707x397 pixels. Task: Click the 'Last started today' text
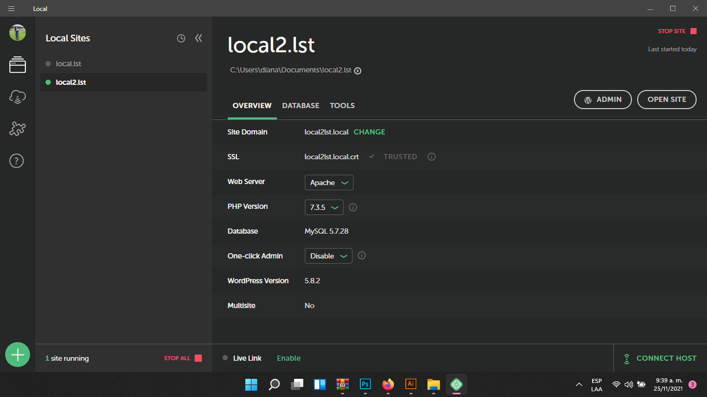[672, 49]
